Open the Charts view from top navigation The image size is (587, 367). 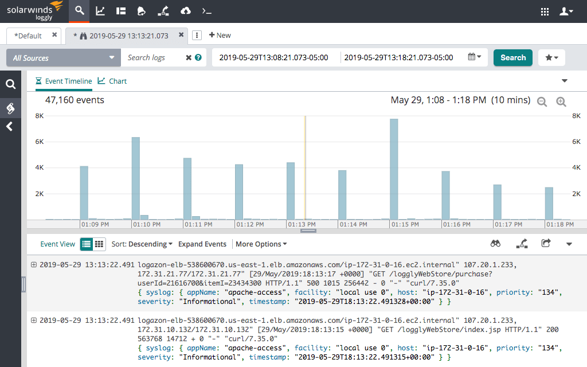pyautogui.click(x=99, y=11)
